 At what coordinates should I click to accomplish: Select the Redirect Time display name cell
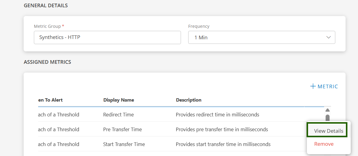coord(118,115)
